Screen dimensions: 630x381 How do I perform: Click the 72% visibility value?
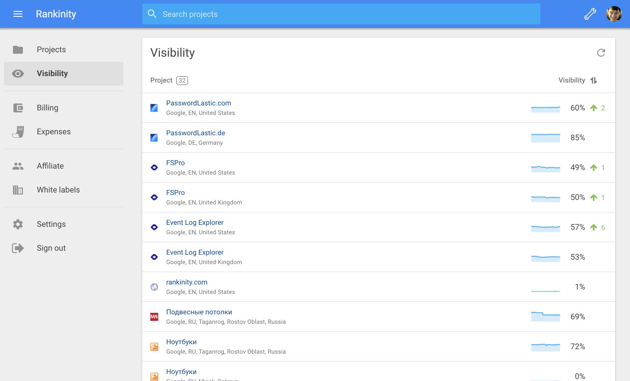click(578, 347)
